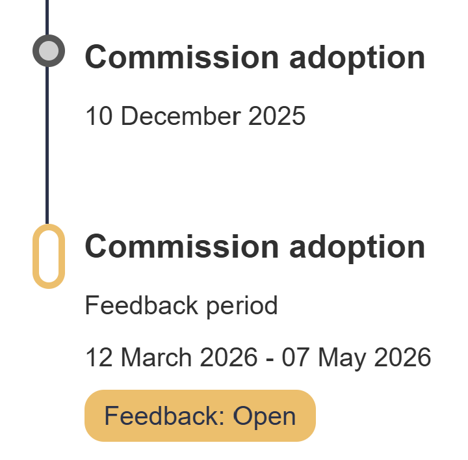Viewport: 468px width, 460px height.
Task: Click the 07 May 2026 end date
Action: pyautogui.click(x=356, y=357)
